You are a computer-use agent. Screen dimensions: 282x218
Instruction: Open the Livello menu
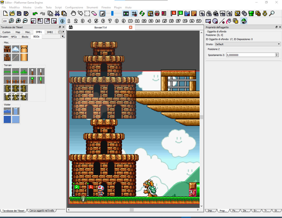38,7
